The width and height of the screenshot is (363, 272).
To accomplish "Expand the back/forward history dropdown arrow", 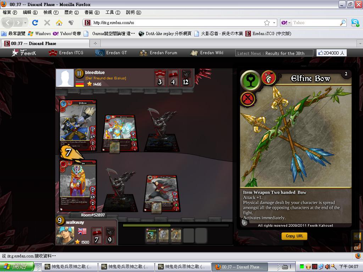I will point(25,23).
